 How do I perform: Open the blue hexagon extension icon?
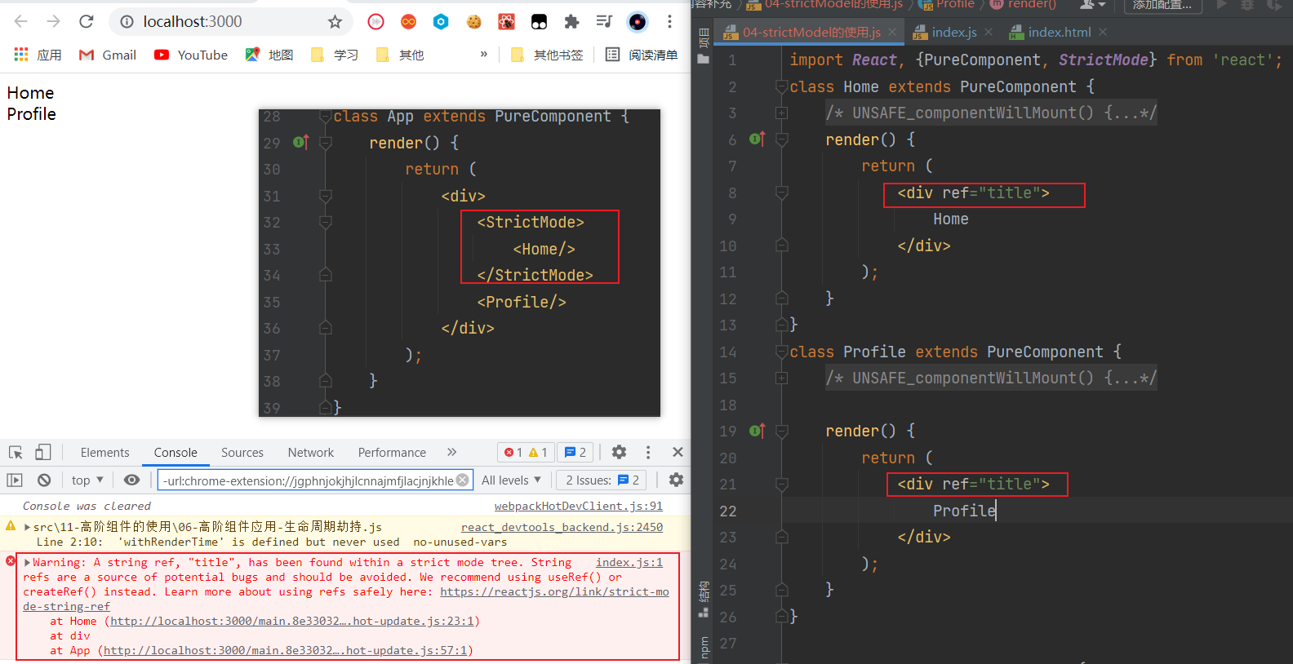coord(441,22)
